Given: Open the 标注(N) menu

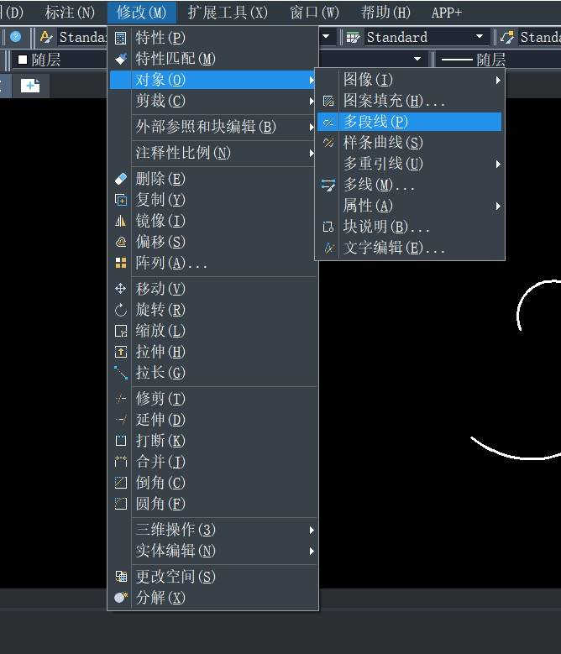Looking at the screenshot, I should pos(70,13).
